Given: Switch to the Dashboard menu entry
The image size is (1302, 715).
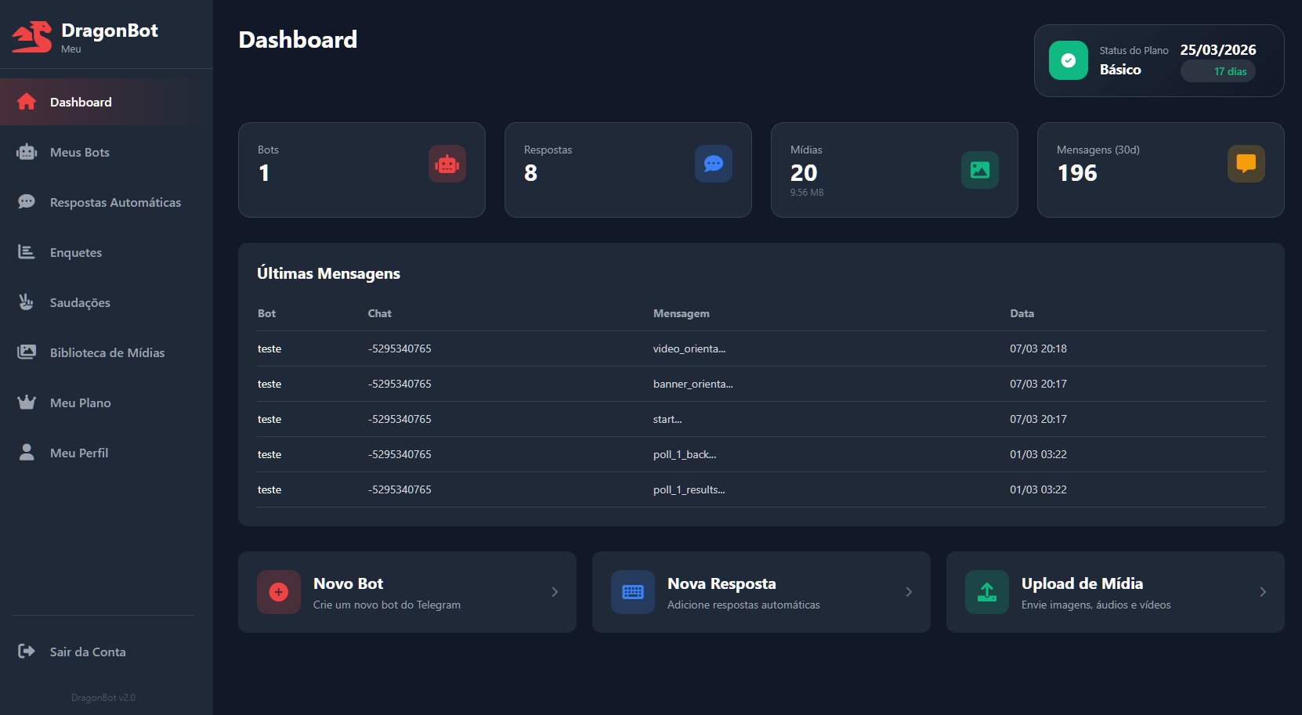Looking at the screenshot, I should coord(81,102).
